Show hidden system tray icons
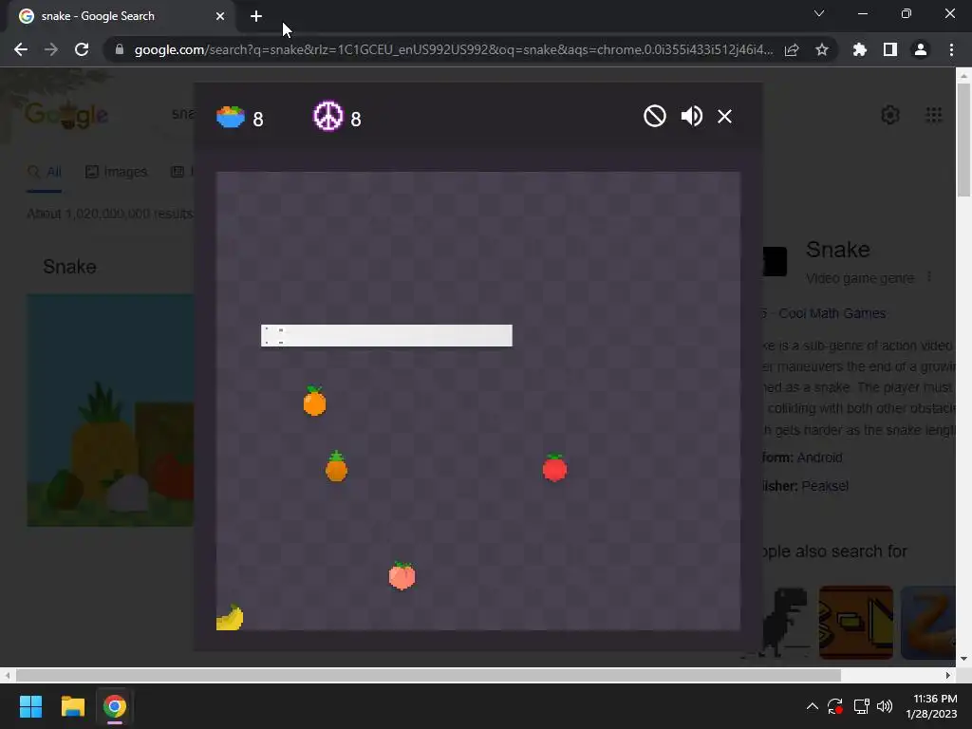The image size is (972, 729). click(813, 706)
